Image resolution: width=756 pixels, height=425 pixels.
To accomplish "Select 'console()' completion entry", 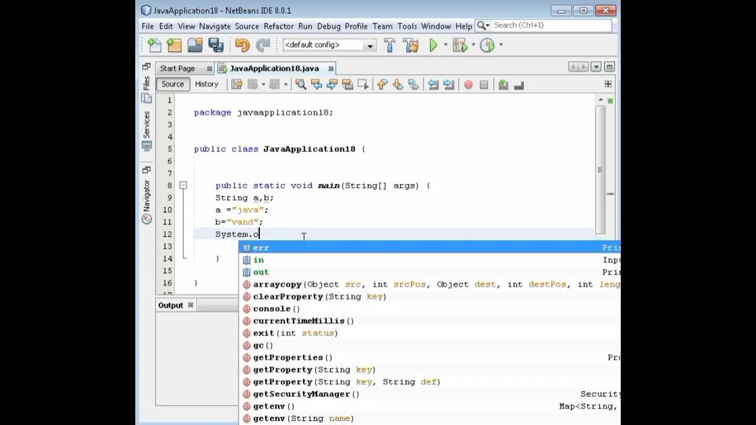I will coord(430,309).
